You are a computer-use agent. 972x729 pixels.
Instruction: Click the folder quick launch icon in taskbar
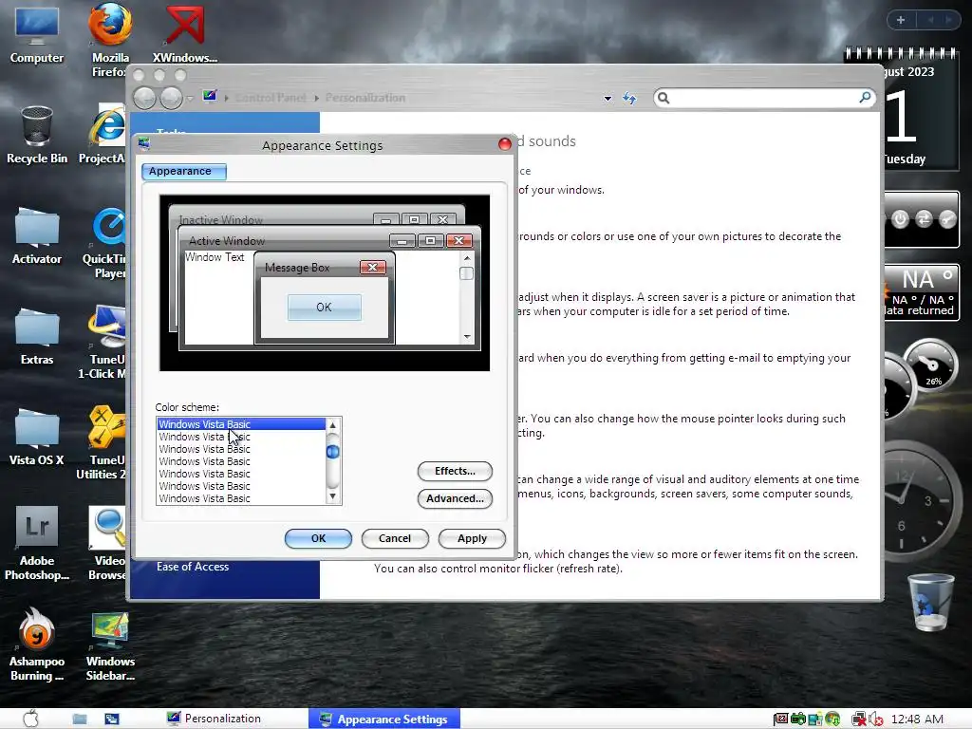pos(80,720)
